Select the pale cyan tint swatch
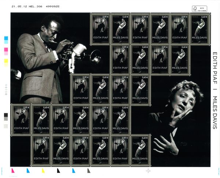 [6, 42]
